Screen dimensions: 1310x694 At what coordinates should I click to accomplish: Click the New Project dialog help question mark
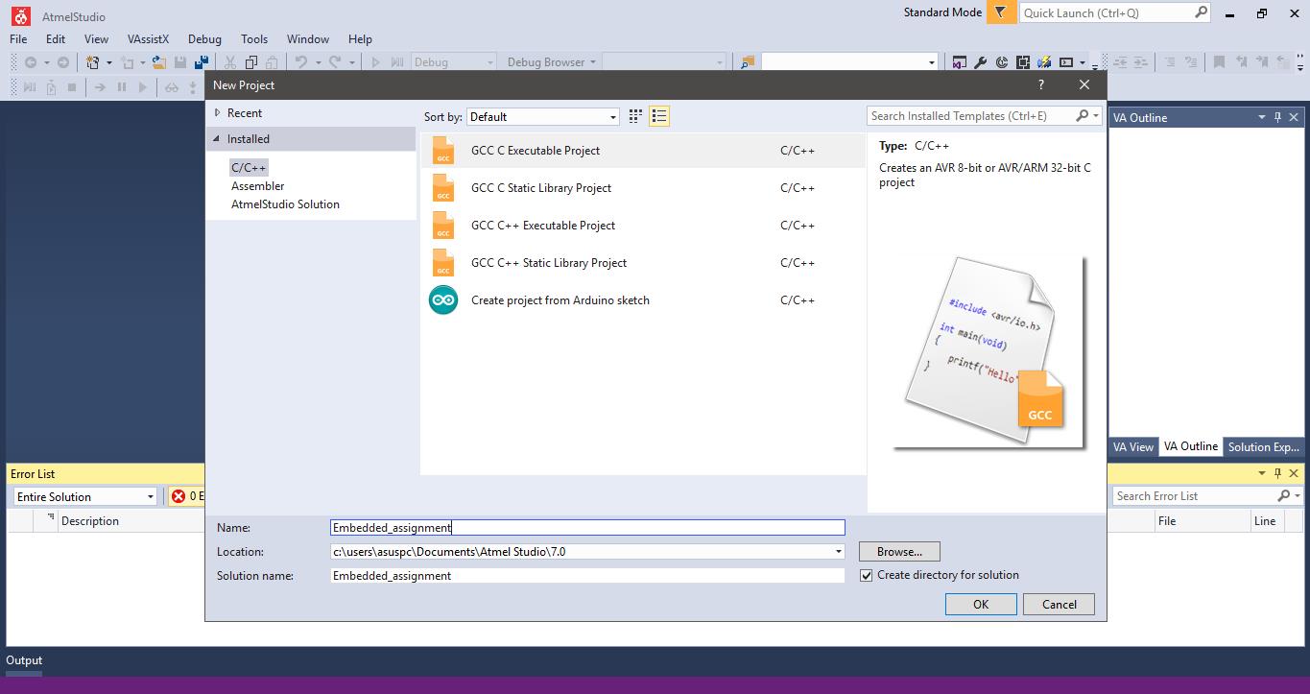coord(1041,84)
